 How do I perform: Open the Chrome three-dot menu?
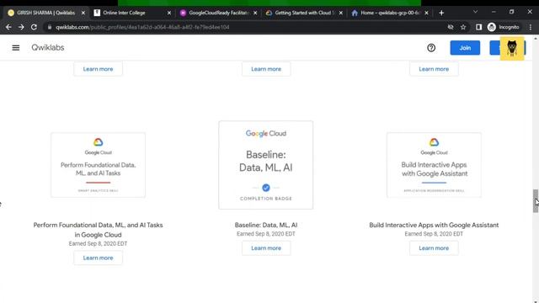tap(531, 27)
